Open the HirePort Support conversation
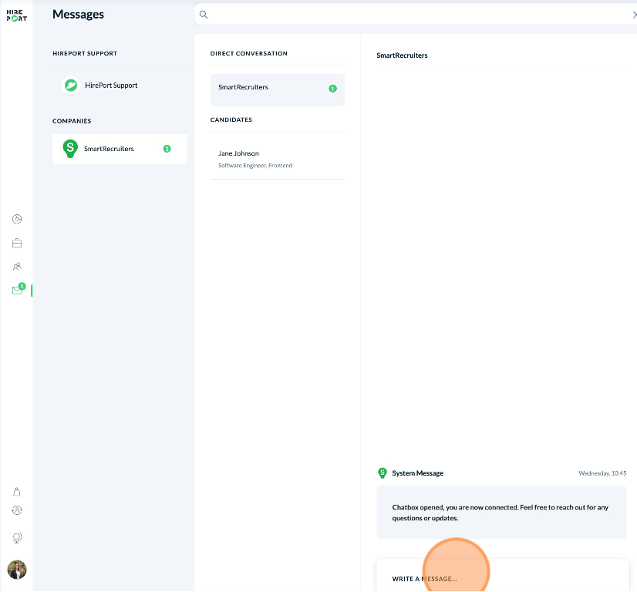This screenshot has width=637, height=592. (120, 86)
